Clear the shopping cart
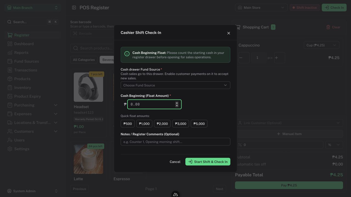This screenshot has height=197, width=351. coord(333,27)
